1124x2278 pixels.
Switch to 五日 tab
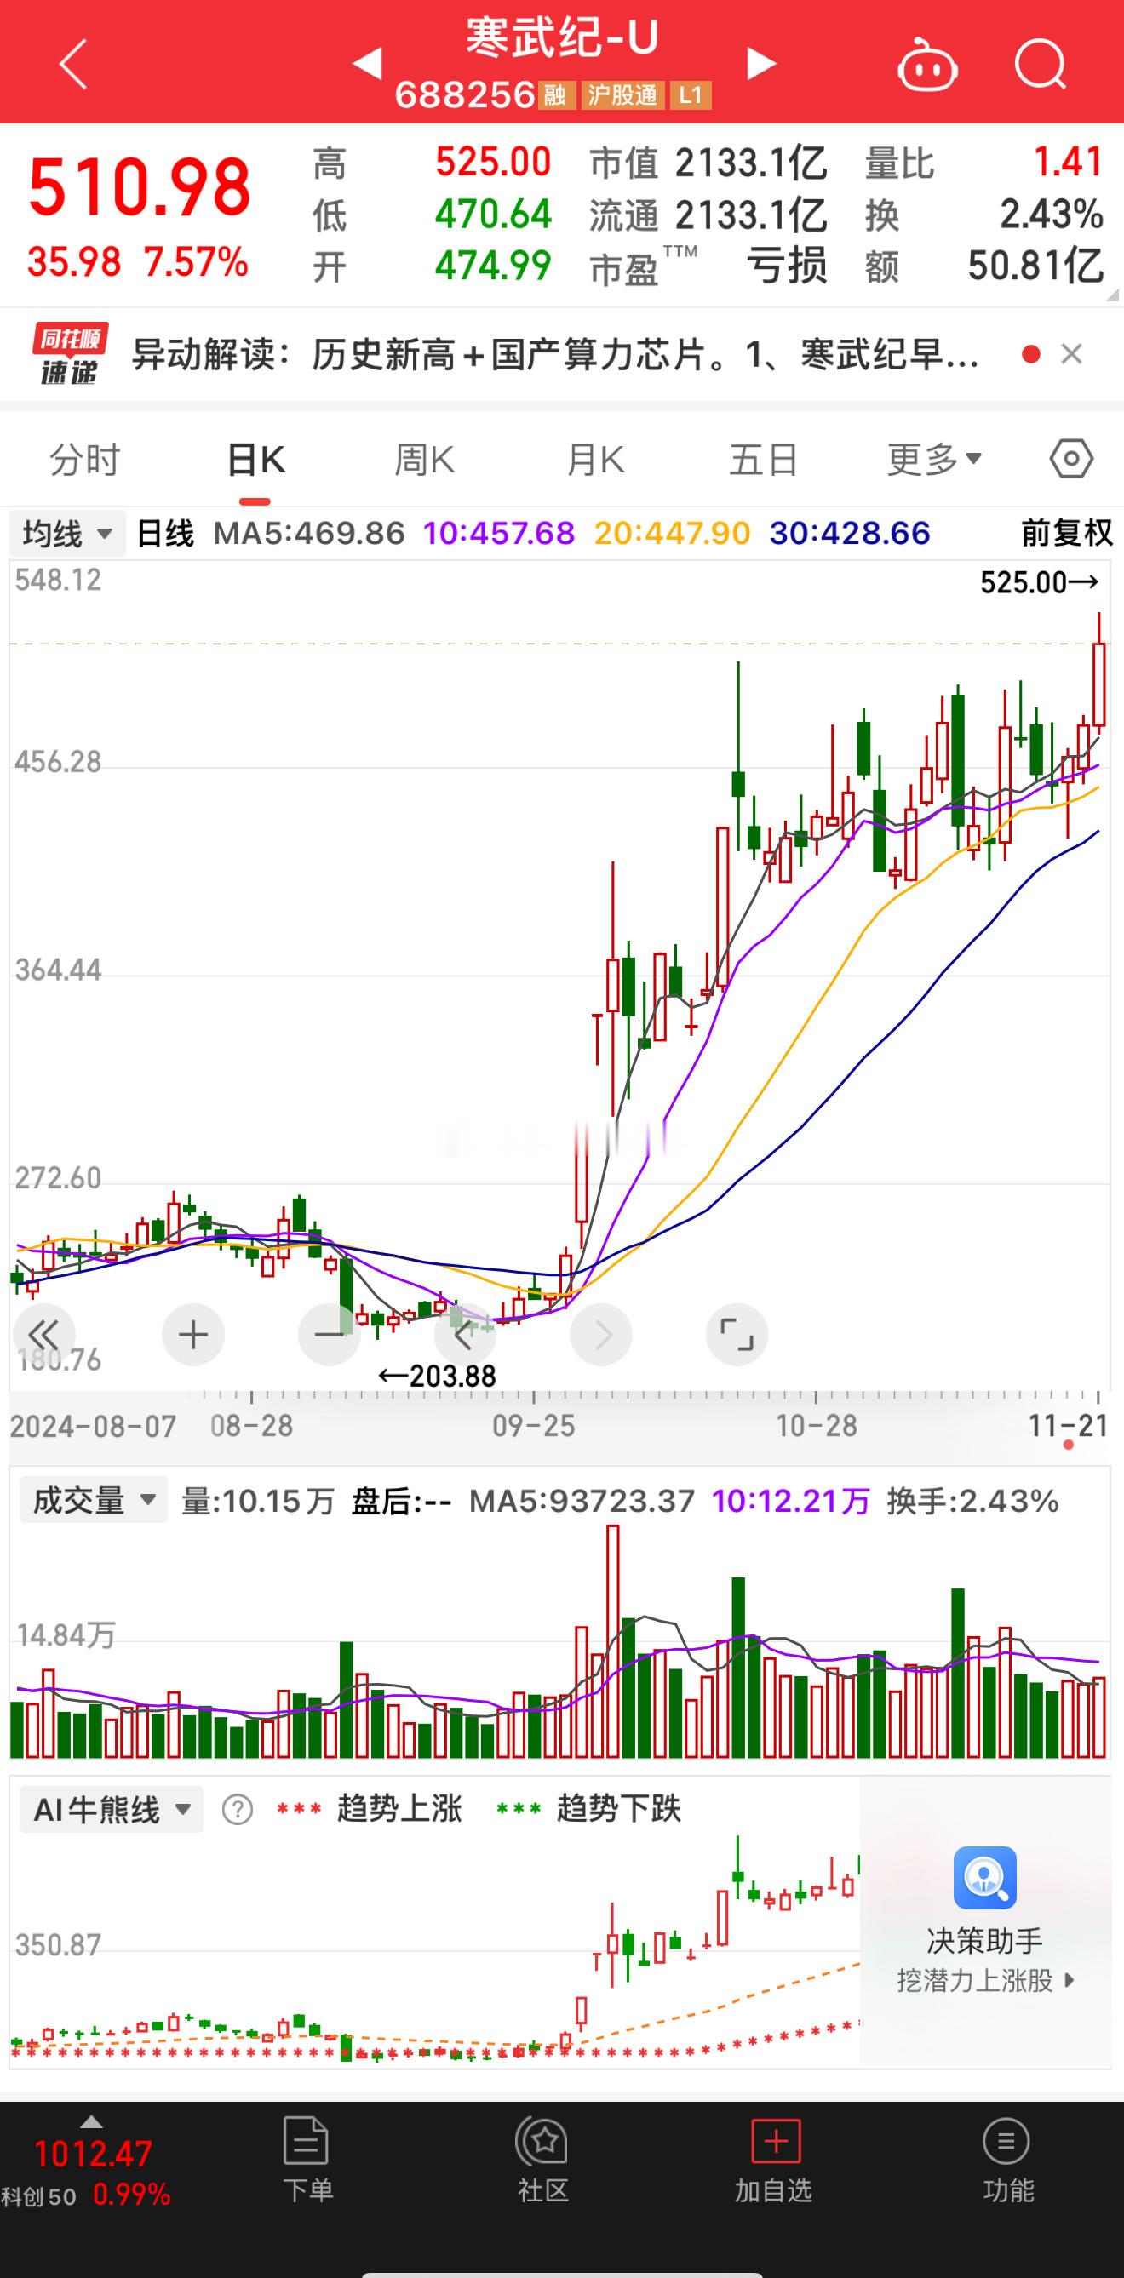764,460
